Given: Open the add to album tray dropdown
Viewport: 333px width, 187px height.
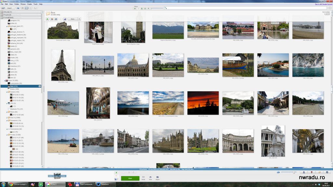Looking at the screenshot, I should (116, 179).
